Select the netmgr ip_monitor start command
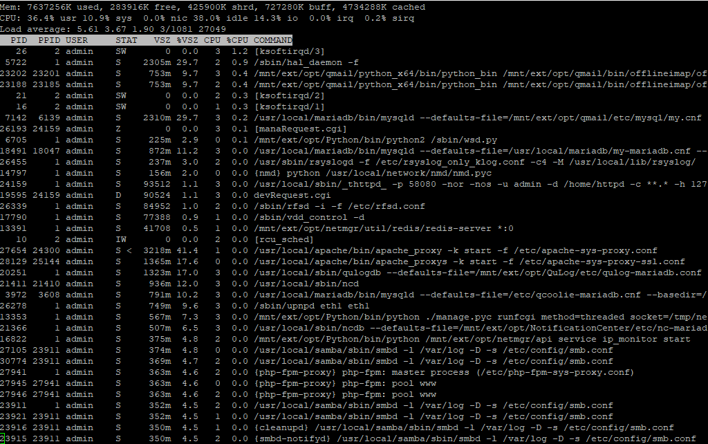Screen dimensions: 708x444 (x=472, y=339)
